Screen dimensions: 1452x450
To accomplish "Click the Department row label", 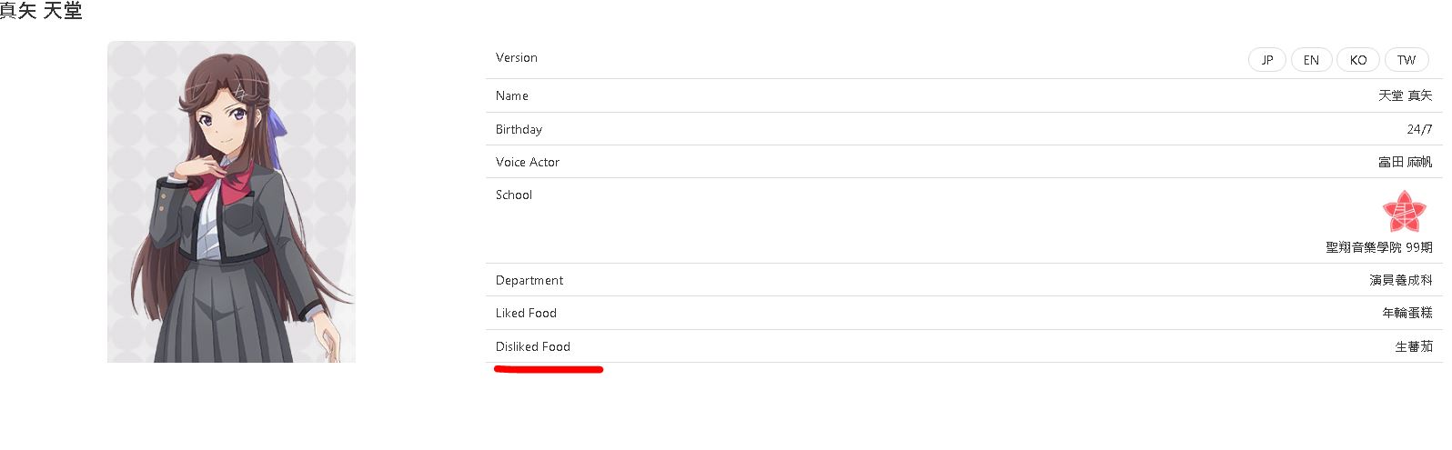I will click(x=529, y=280).
